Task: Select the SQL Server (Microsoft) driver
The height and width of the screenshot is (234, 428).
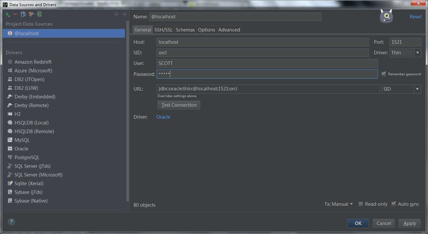Action: (38, 175)
